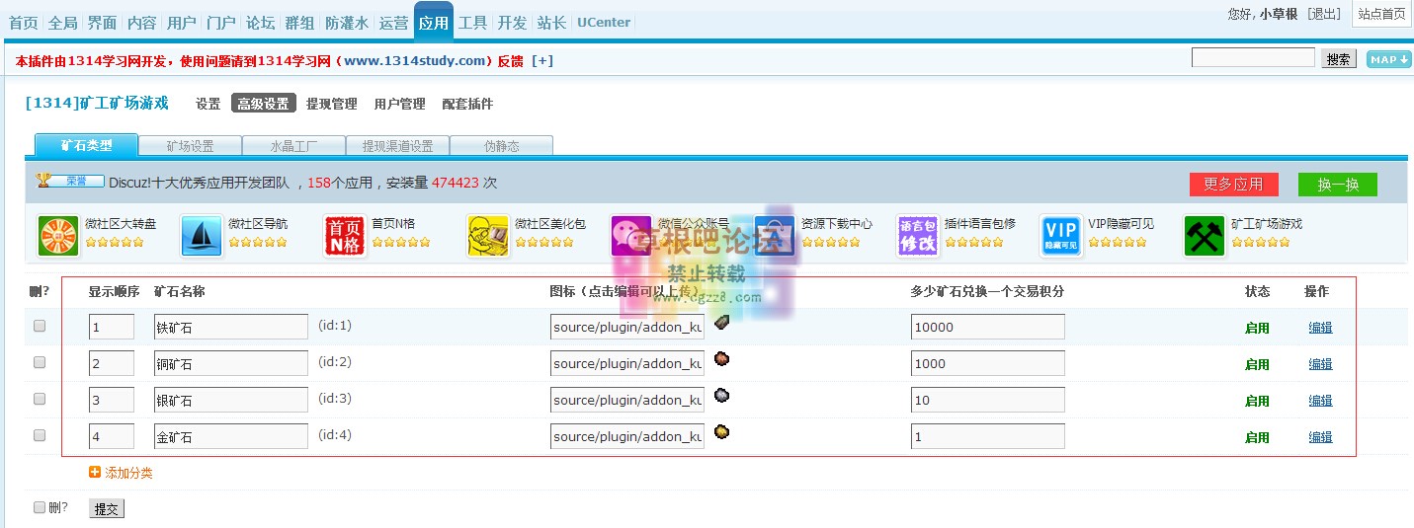Image resolution: width=1414 pixels, height=528 pixels.
Task: Open the 微社区大转盘 app icon
Action: [58, 236]
